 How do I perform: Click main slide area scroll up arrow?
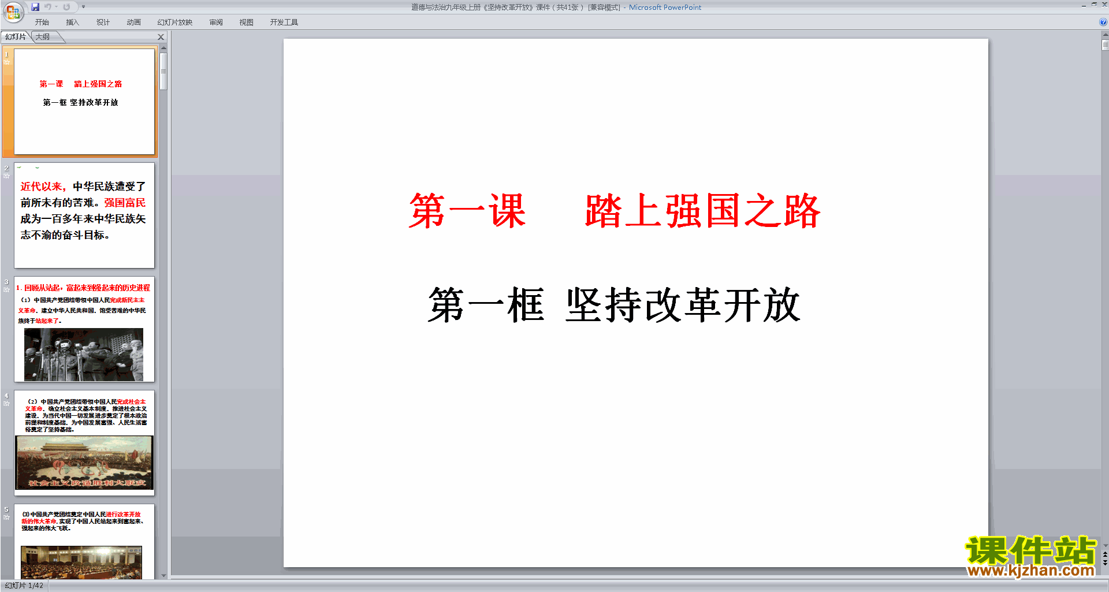point(1105,35)
